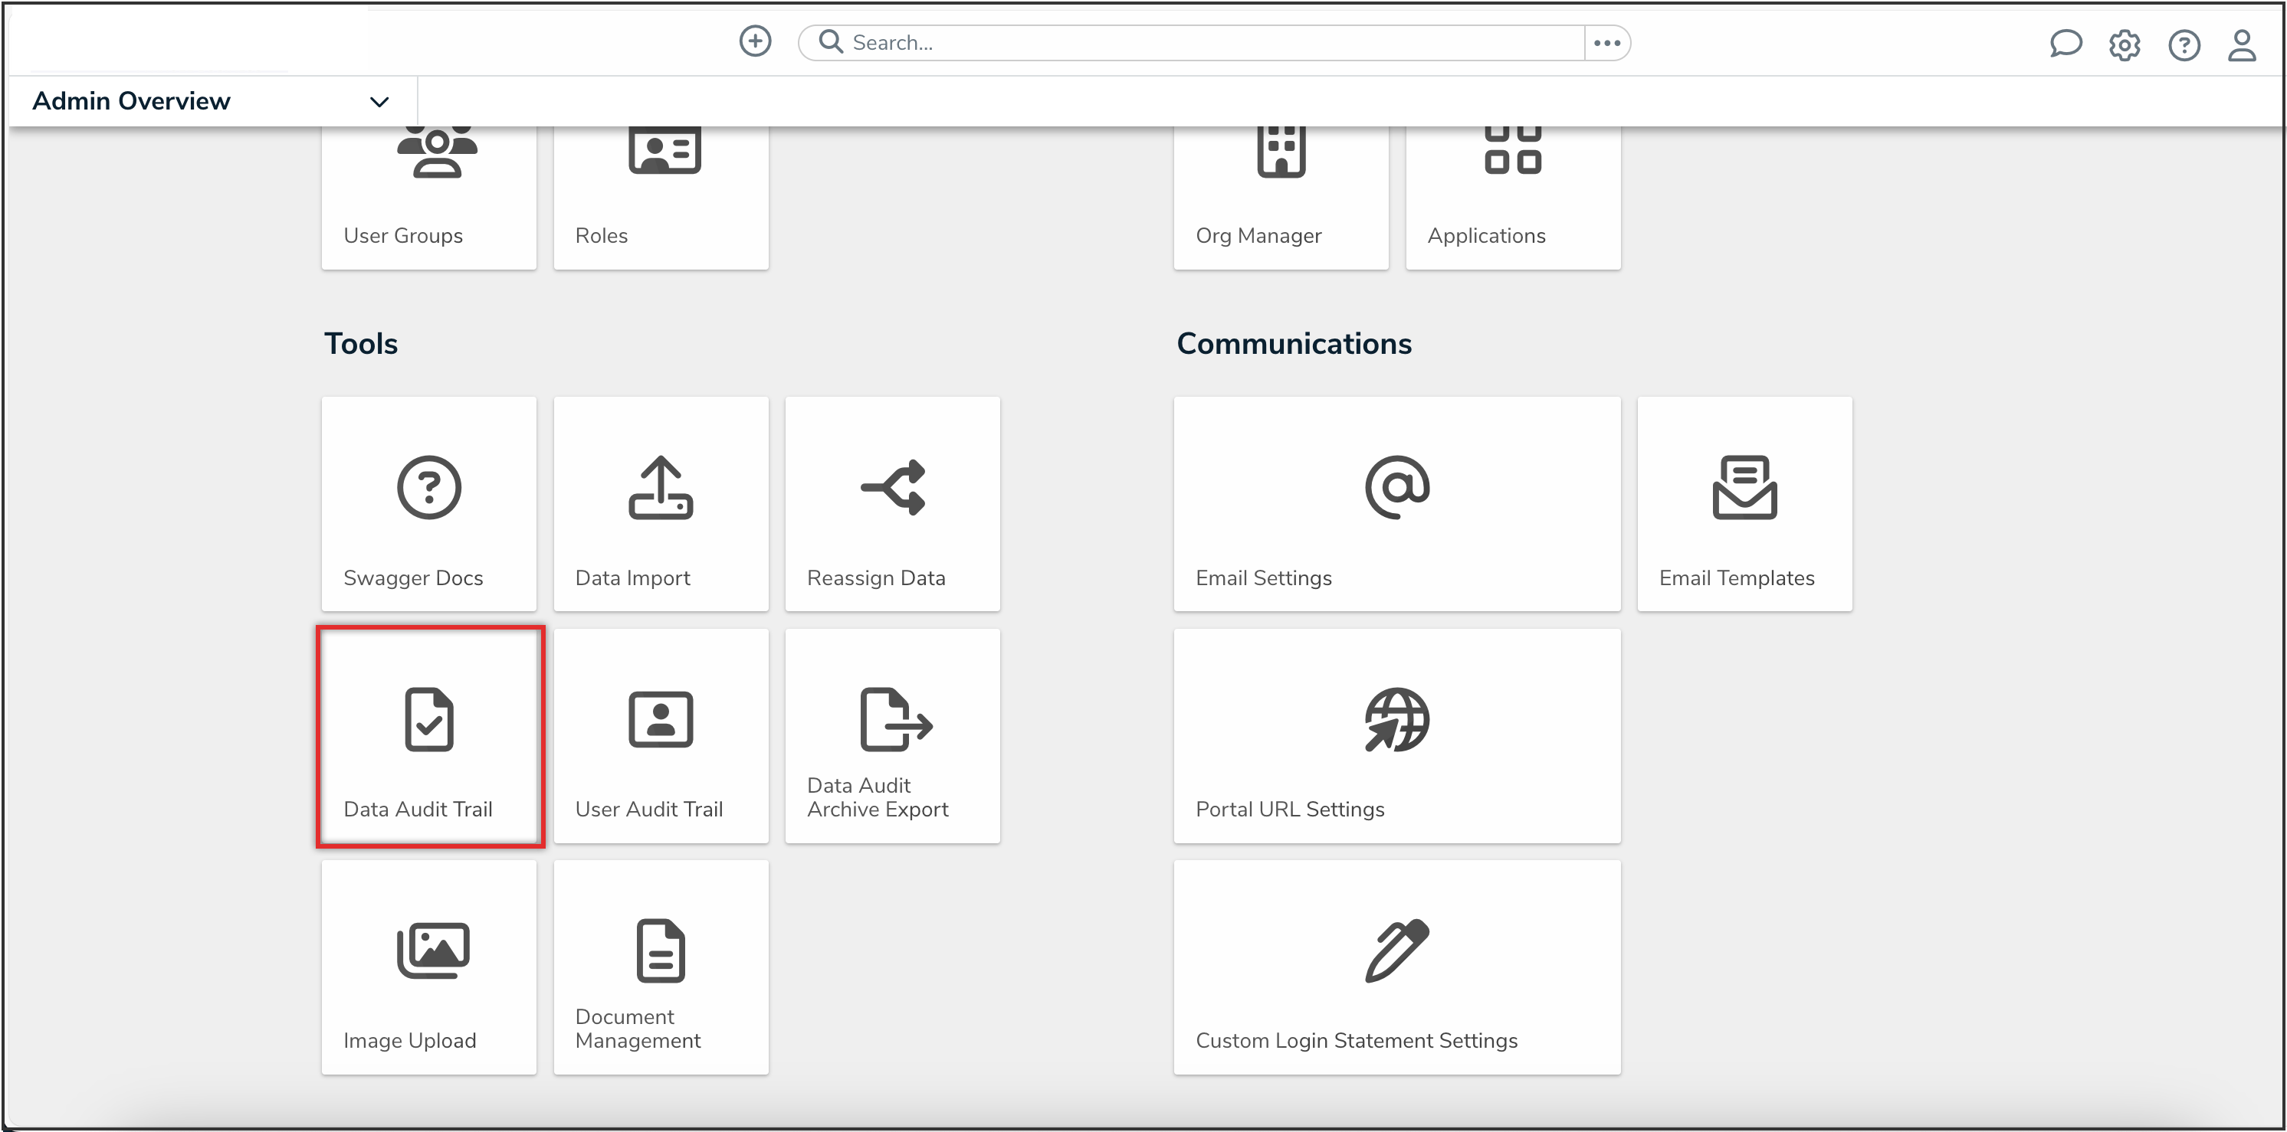Open Data Audit Archive Export

click(892, 736)
